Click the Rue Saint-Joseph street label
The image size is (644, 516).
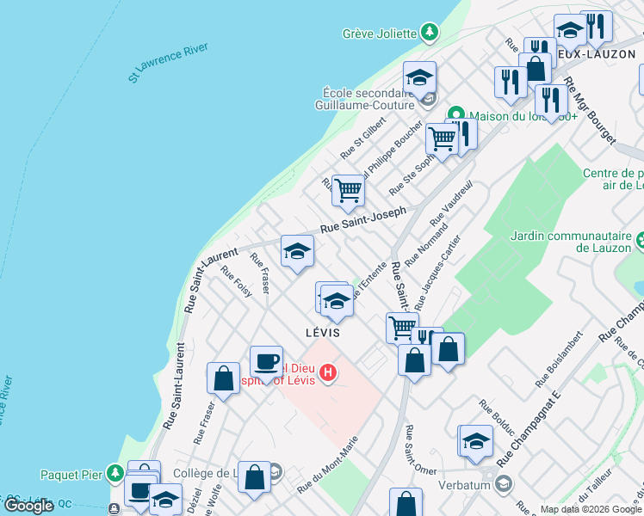point(363,220)
